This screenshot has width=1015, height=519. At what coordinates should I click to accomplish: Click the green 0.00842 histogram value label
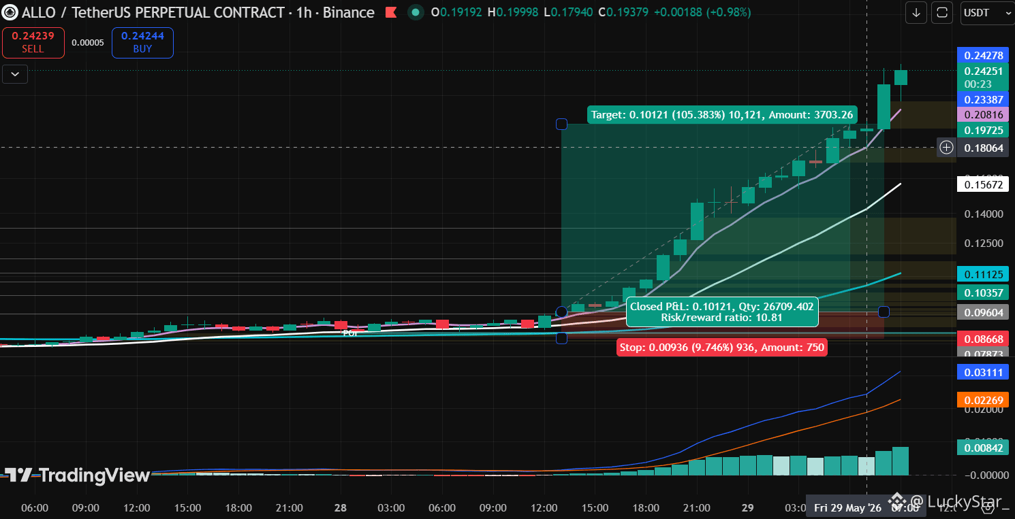pyautogui.click(x=982, y=447)
